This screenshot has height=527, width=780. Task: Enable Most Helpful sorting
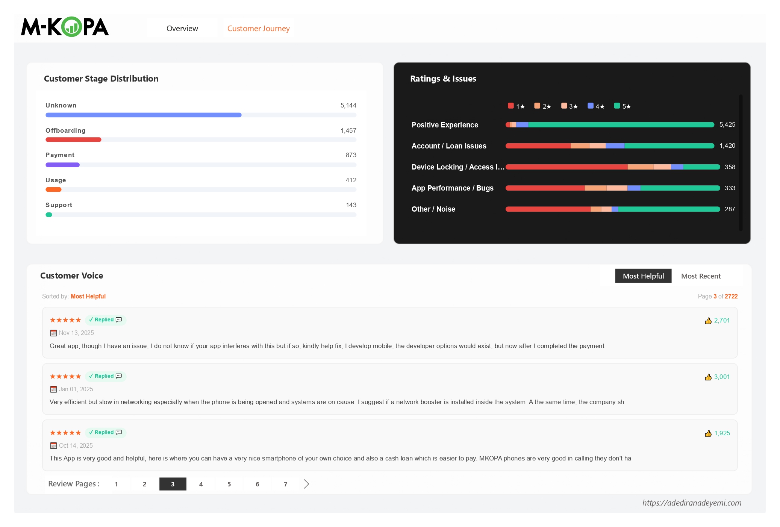(643, 276)
